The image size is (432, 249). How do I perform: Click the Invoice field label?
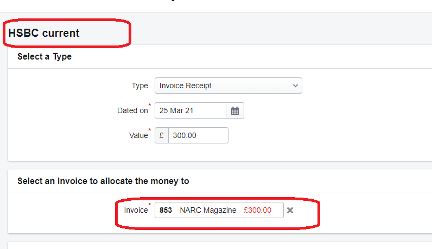pyautogui.click(x=136, y=210)
